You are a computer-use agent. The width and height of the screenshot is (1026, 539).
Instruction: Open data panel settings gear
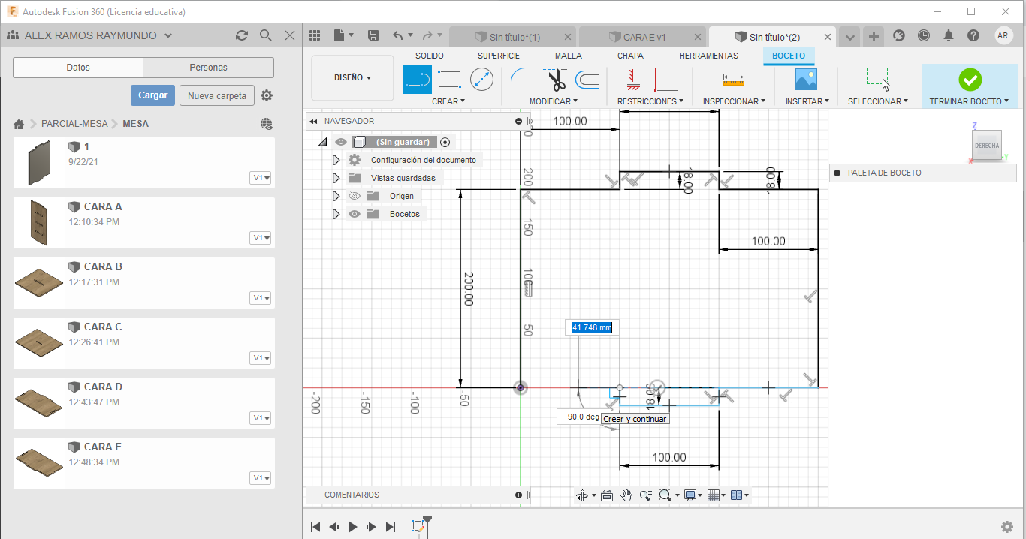pos(267,95)
